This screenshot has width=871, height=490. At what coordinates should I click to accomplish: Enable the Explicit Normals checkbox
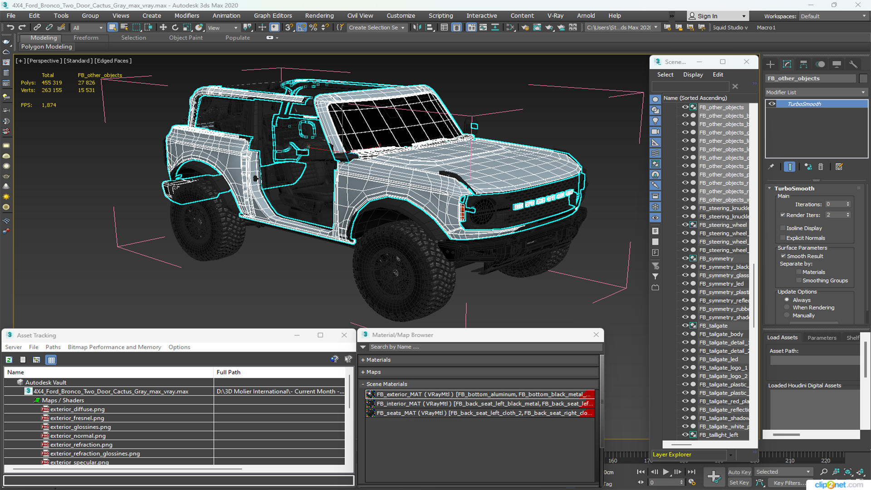783,238
